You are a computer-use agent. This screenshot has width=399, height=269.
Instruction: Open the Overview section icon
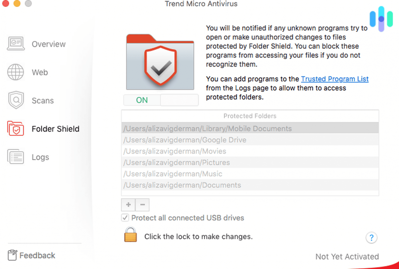[x=16, y=44]
